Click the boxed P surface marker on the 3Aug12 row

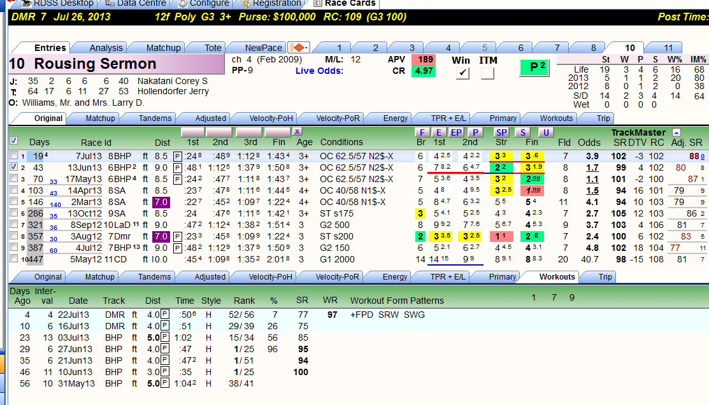[178, 236]
